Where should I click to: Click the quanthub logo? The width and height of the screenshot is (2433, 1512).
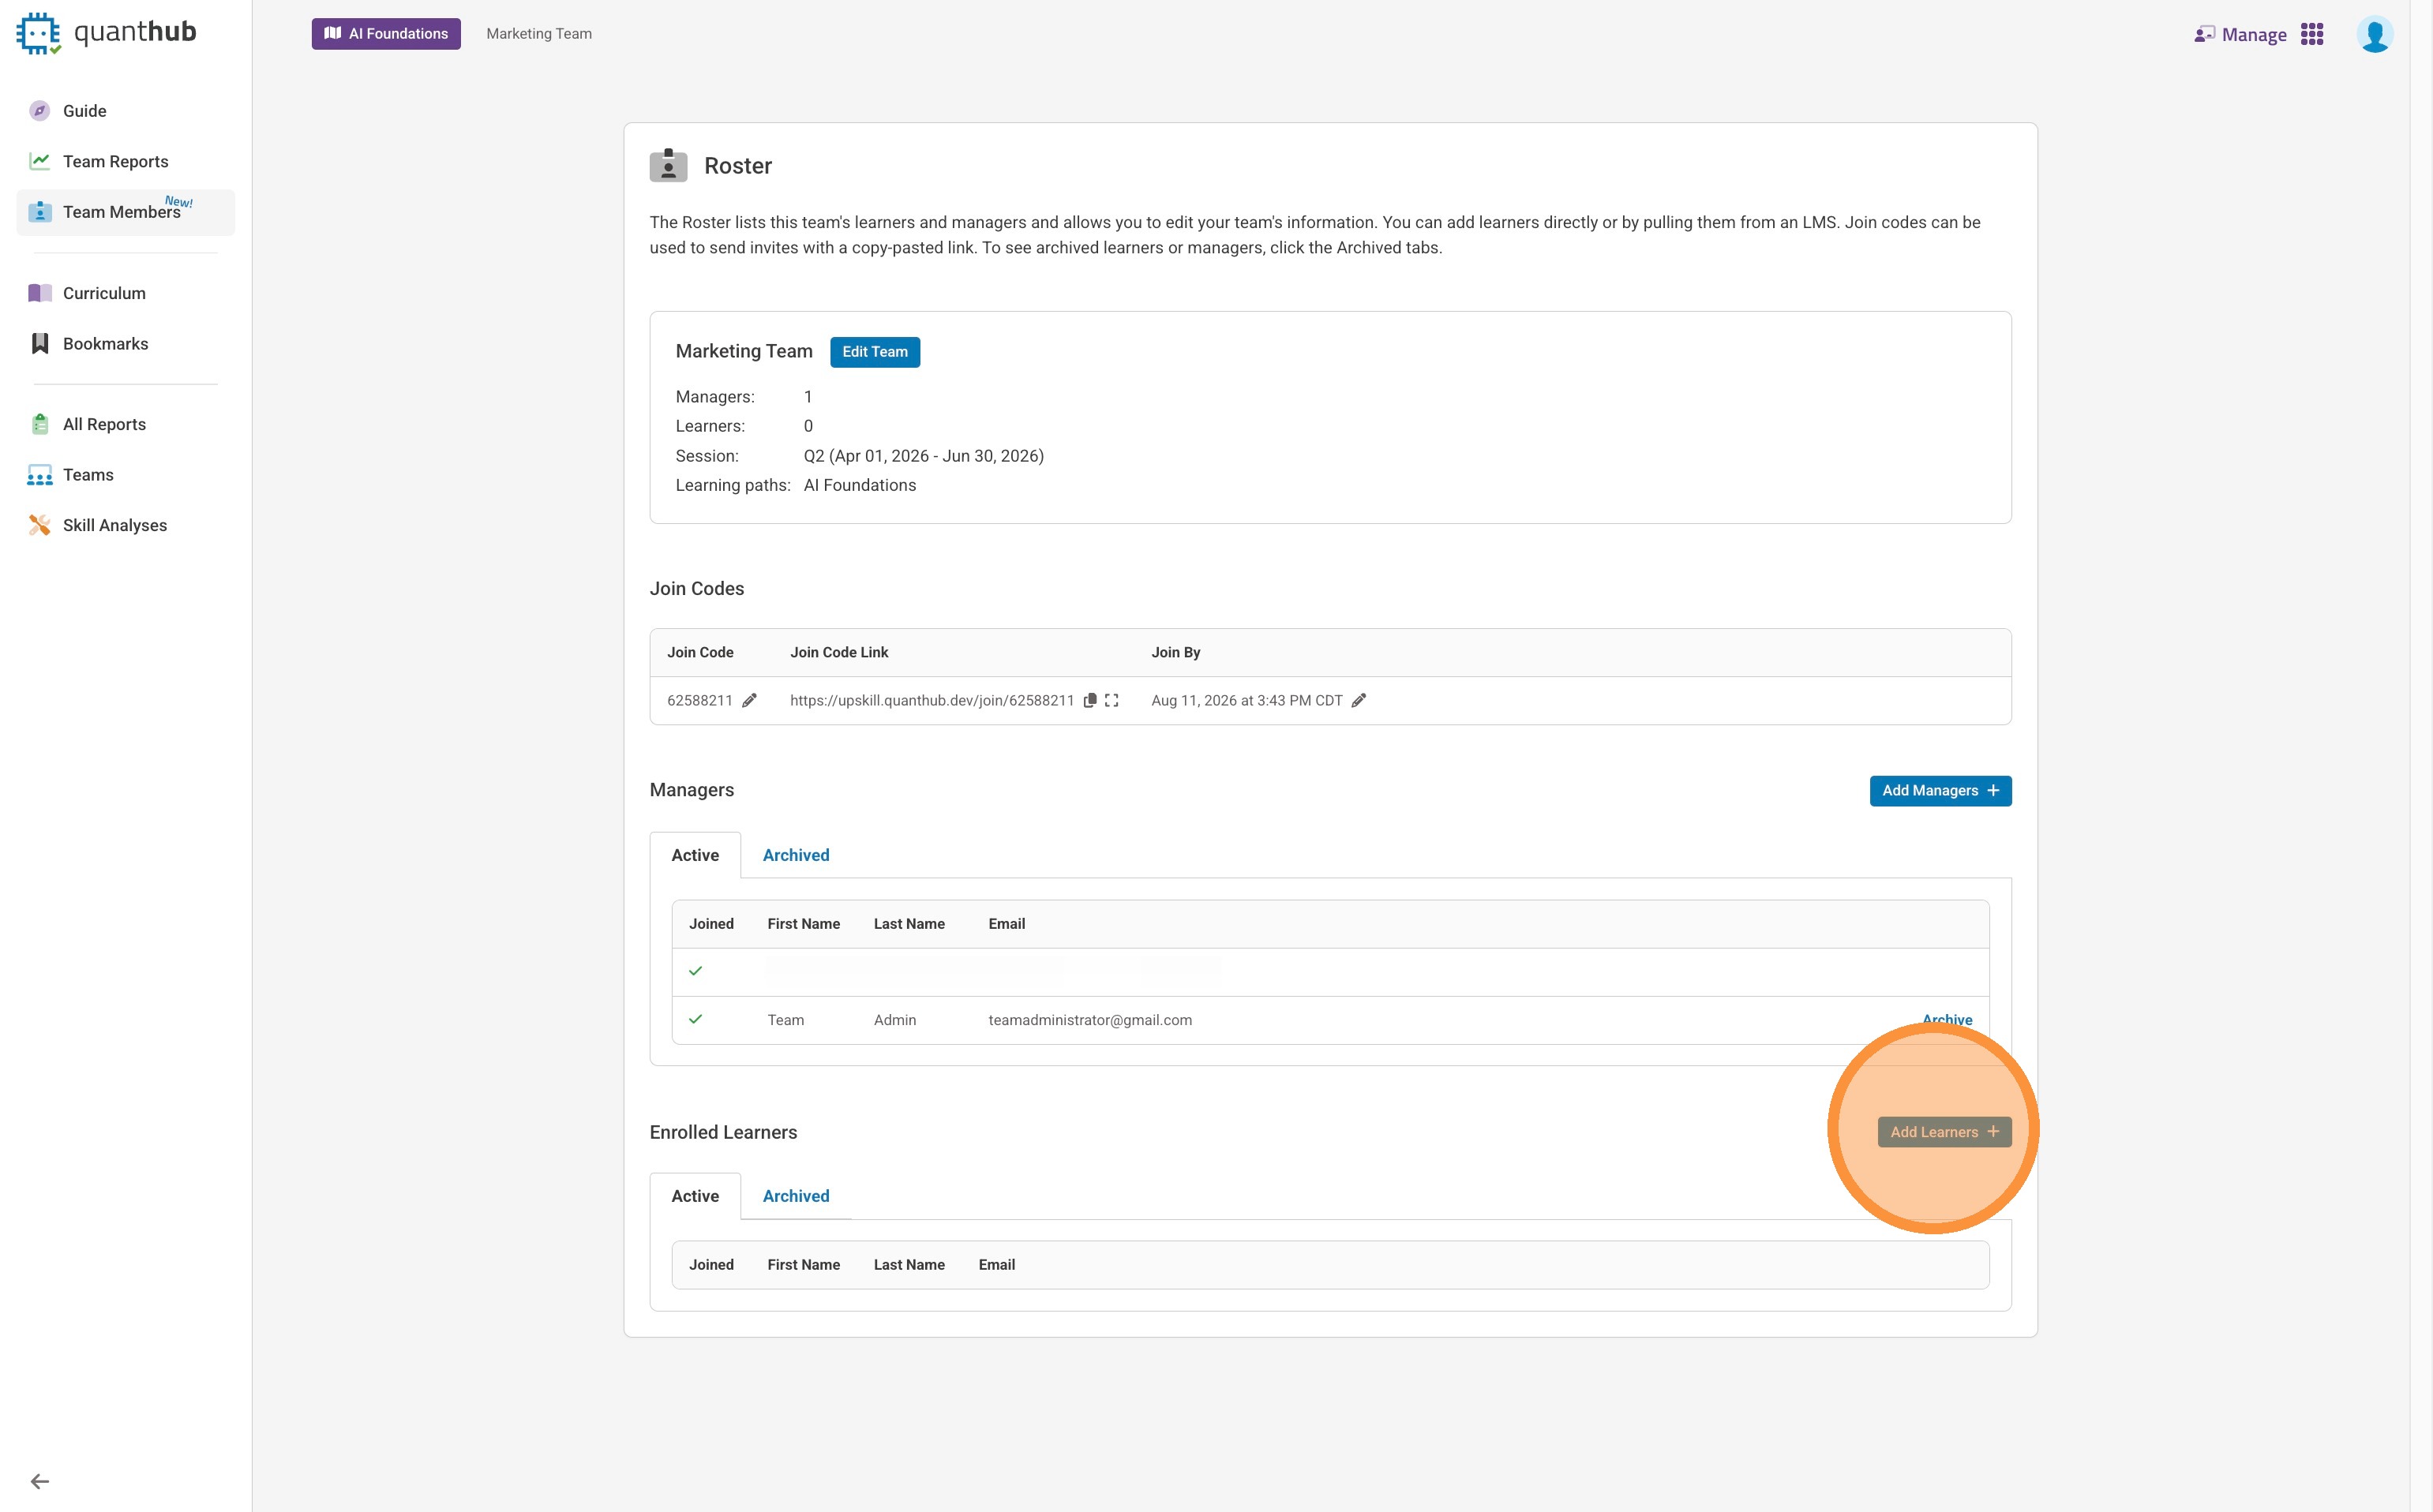click(x=106, y=33)
